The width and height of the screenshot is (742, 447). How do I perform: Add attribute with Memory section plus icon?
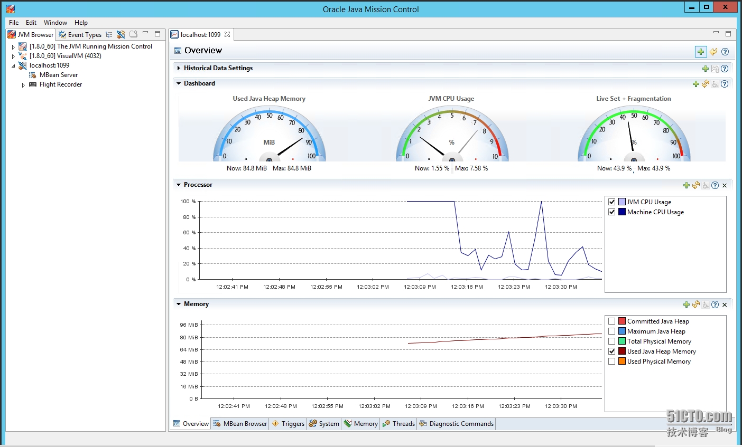click(x=687, y=305)
